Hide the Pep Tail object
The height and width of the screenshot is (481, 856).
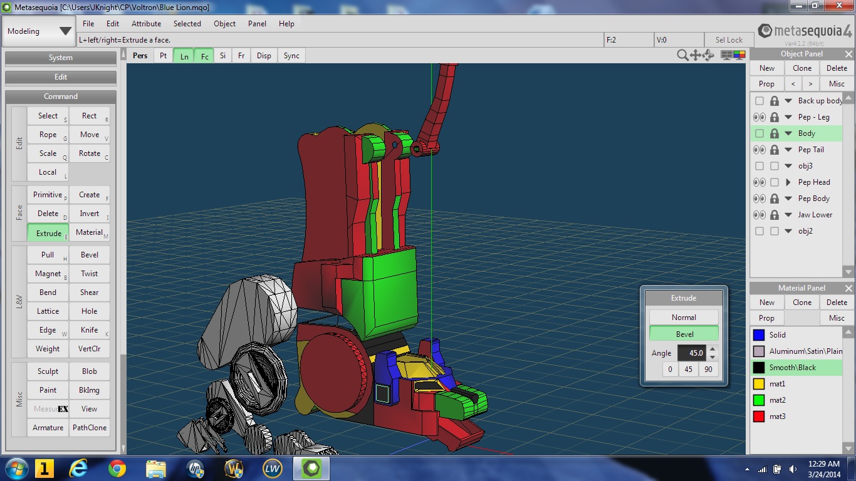[759, 150]
